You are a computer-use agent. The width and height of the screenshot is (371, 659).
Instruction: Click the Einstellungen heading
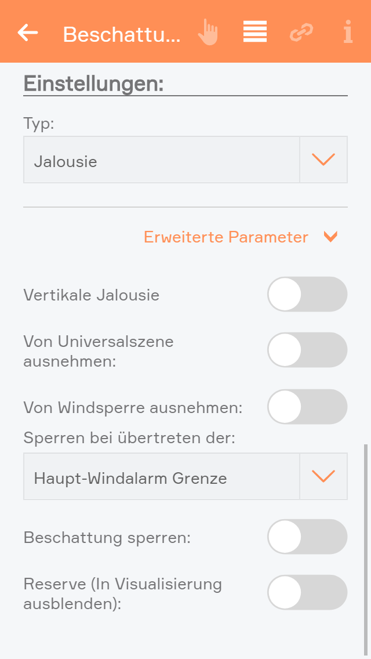coord(94,83)
